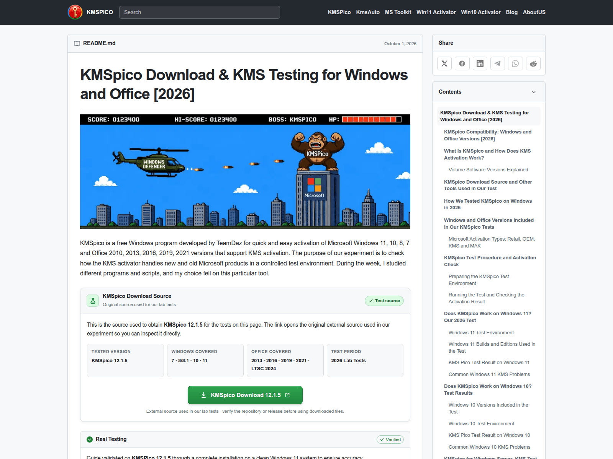Share the page on Reddit

pos(533,63)
